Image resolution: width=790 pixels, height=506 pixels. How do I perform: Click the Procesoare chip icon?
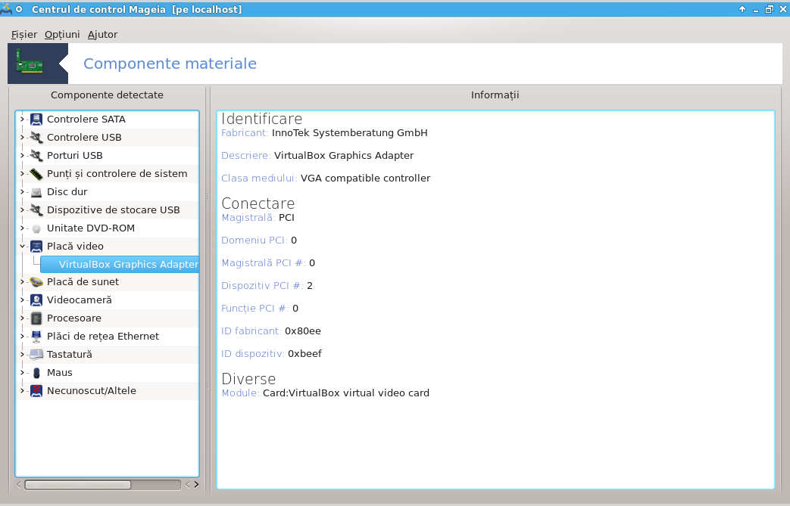click(x=36, y=318)
